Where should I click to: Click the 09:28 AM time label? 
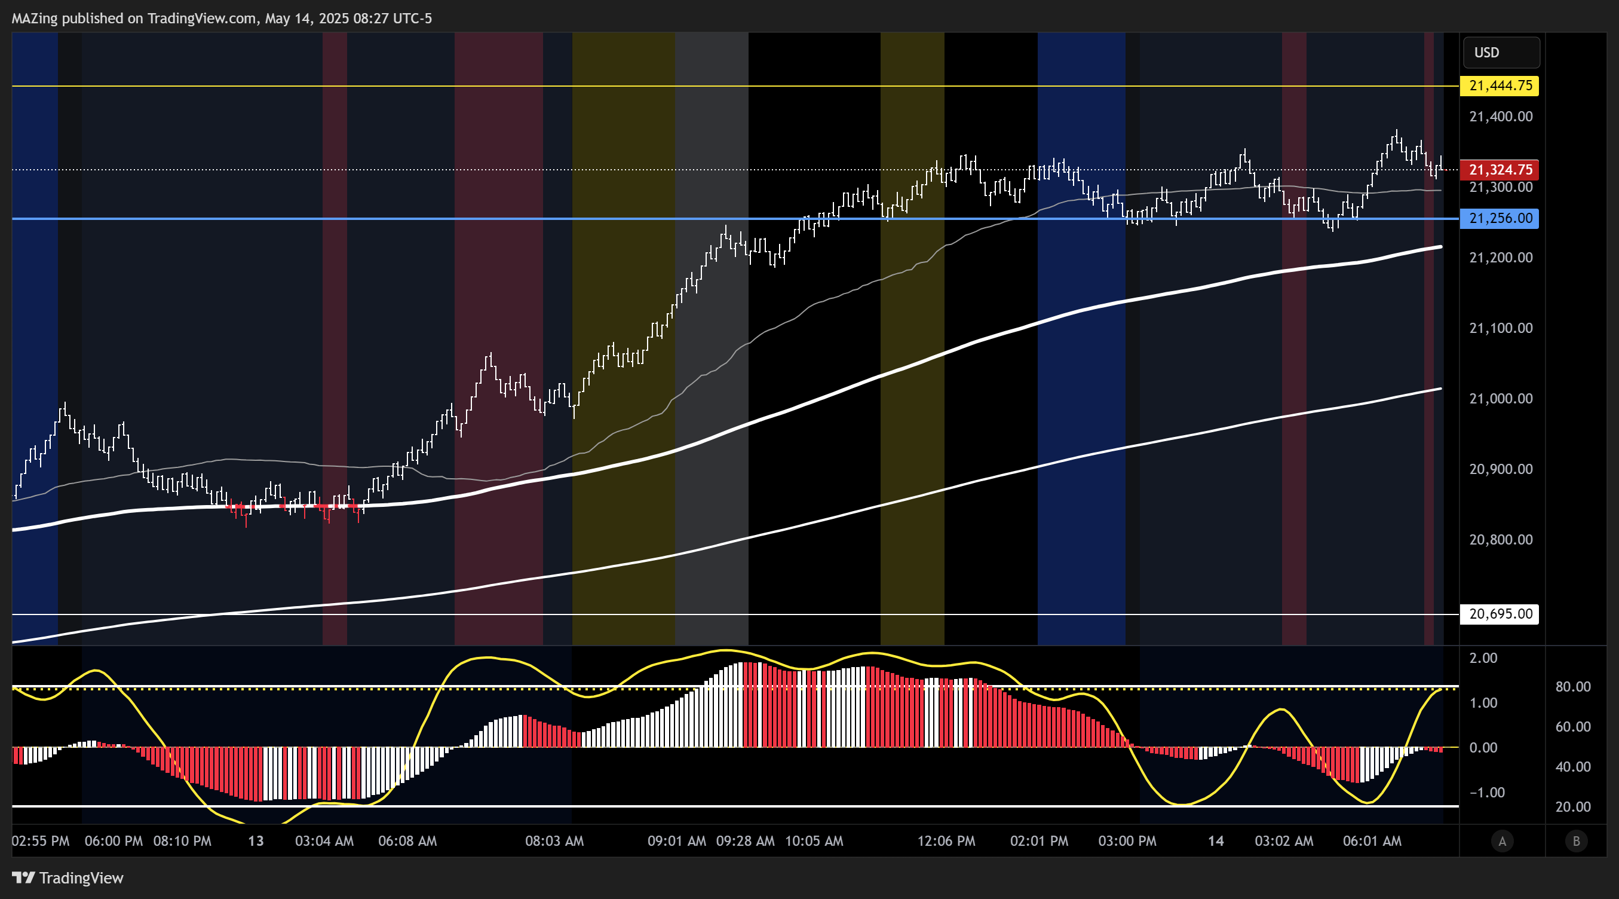point(746,841)
